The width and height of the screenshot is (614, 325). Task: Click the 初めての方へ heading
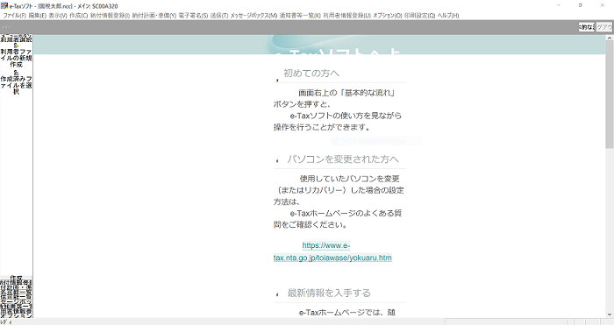(311, 73)
